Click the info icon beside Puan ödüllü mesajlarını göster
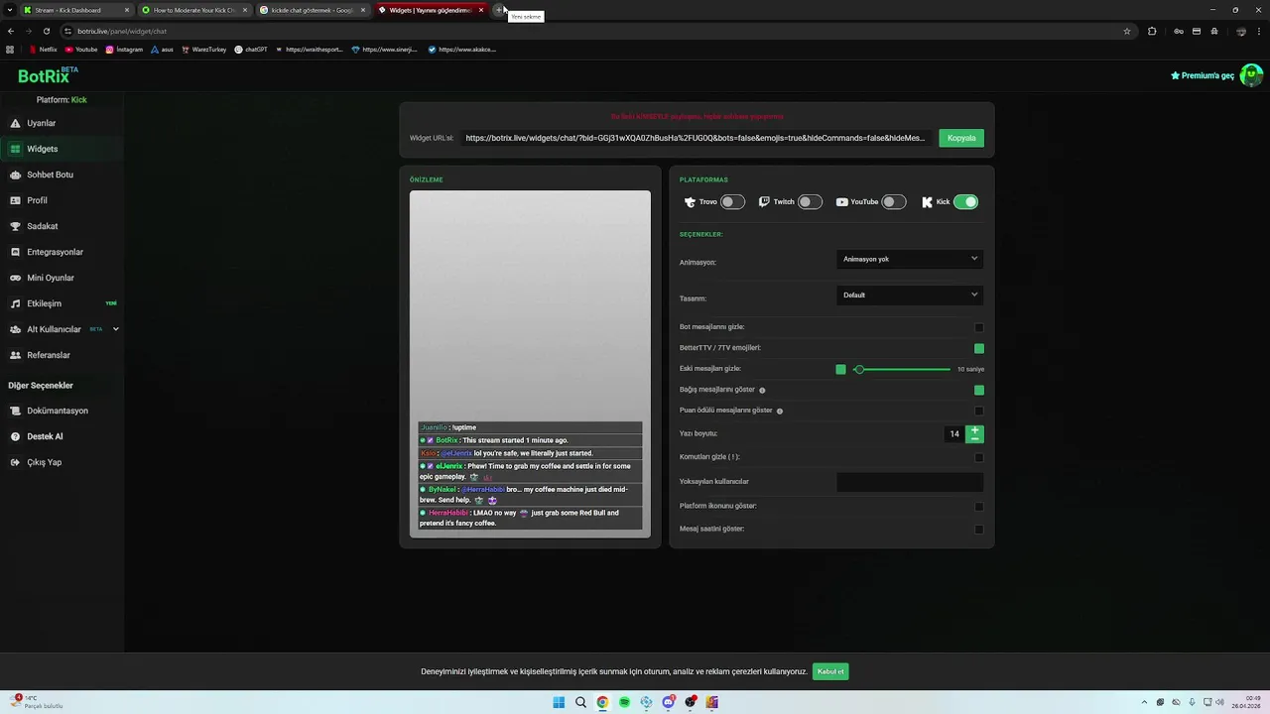The height and width of the screenshot is (714, 1270). [780, 411]
